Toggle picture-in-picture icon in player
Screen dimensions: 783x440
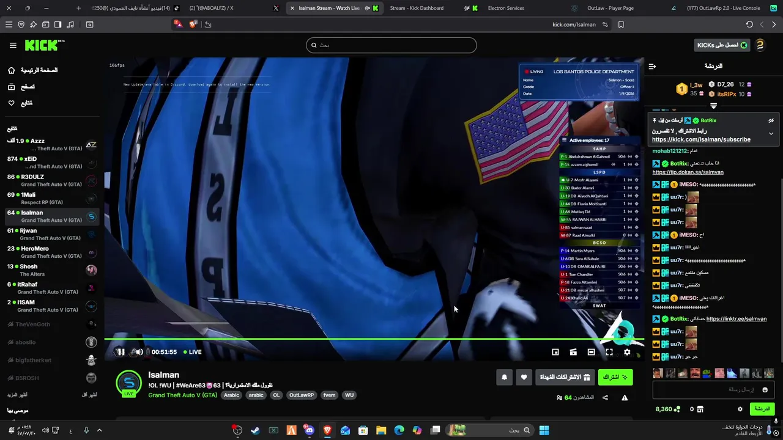pos(555,352)
